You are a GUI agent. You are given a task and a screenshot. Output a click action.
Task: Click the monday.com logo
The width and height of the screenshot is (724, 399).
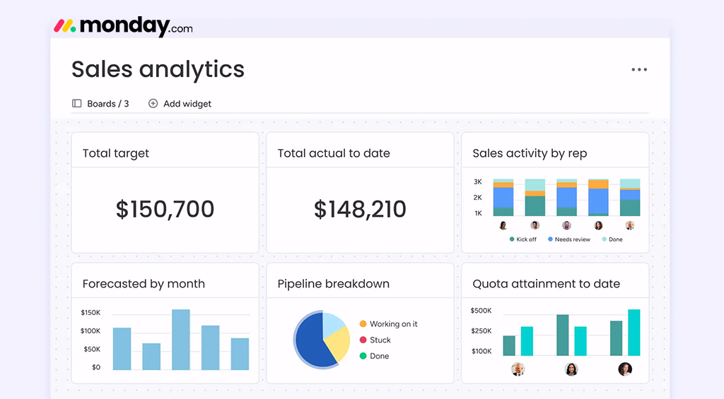(x=124, y=26)
